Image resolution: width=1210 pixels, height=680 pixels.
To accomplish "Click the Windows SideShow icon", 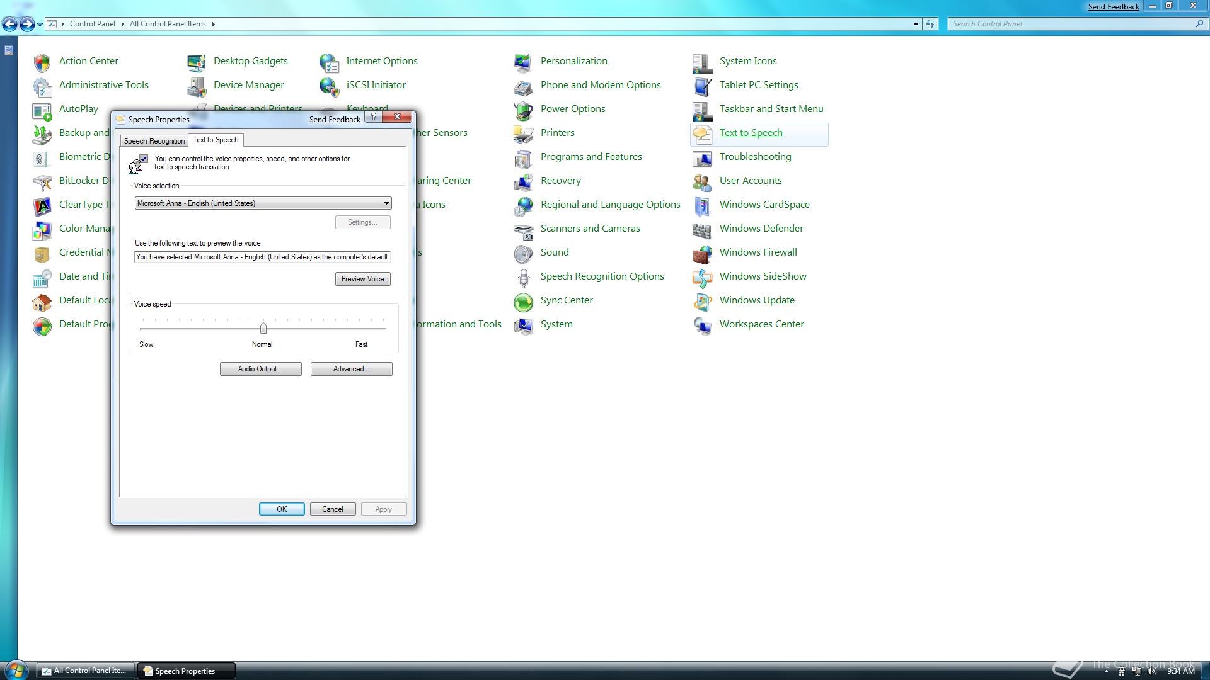I will (703, 278).
